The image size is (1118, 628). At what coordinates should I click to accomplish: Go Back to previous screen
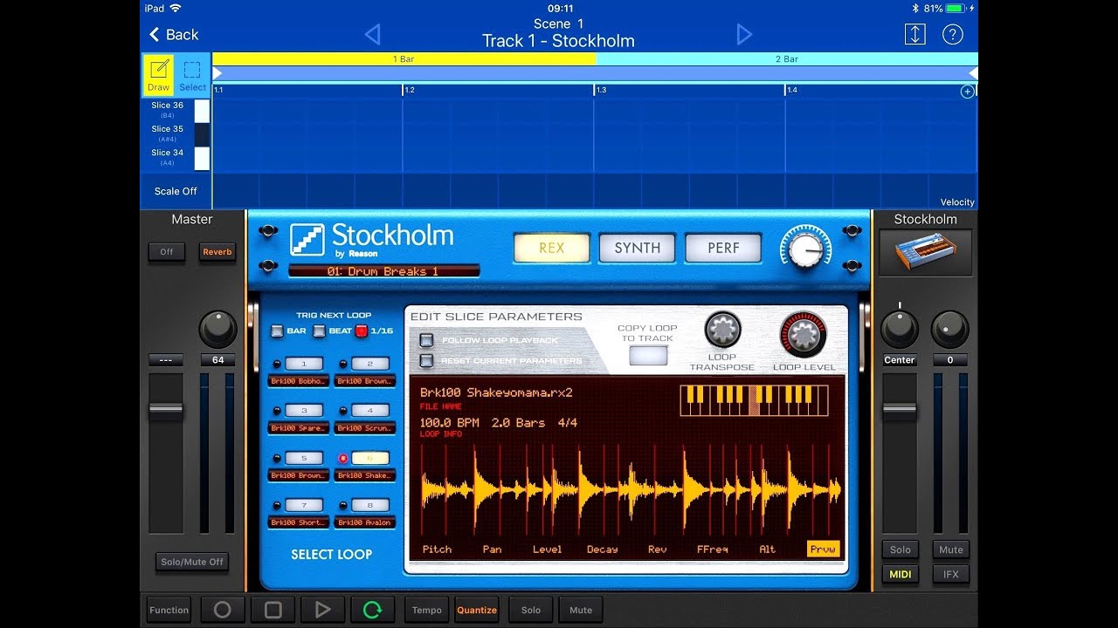tap(174, 34)
